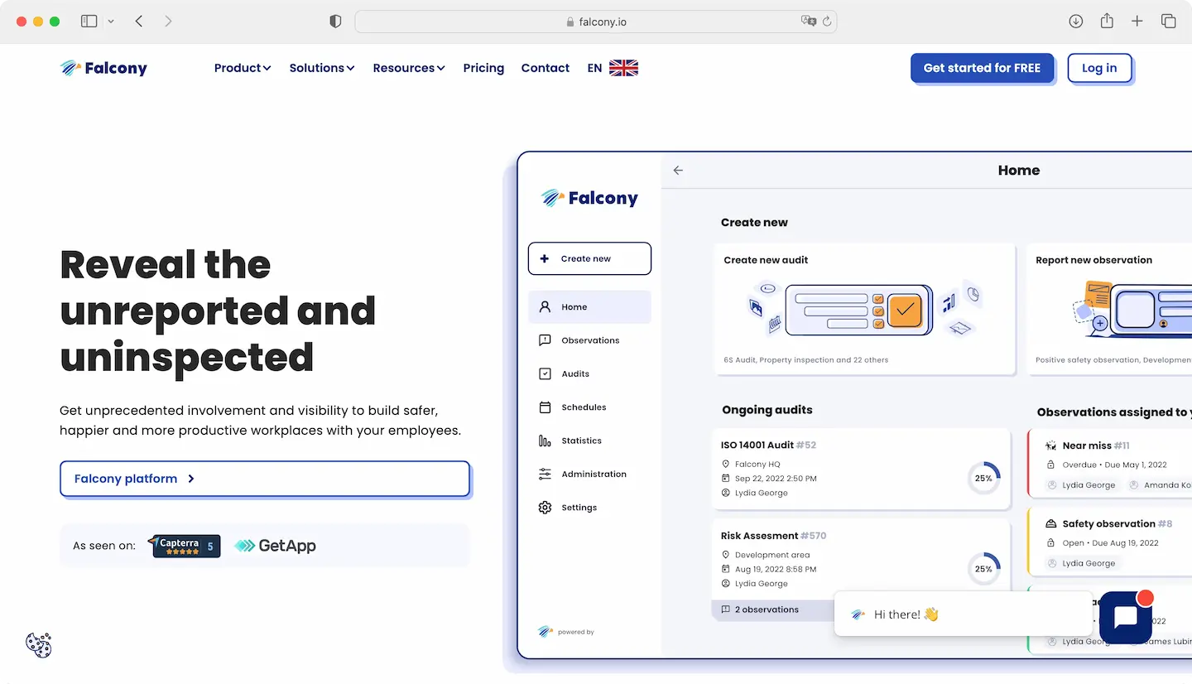
Task: Click the Create new button in the sidebar
Action: pos(589,258)
